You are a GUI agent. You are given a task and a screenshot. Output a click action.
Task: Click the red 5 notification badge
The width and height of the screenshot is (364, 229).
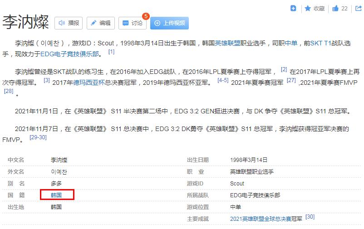coord(146,16)
